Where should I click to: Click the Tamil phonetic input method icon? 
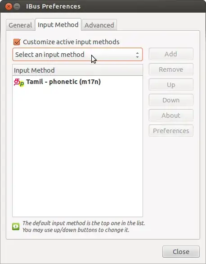pyautogui.click(x=19, y=82)
